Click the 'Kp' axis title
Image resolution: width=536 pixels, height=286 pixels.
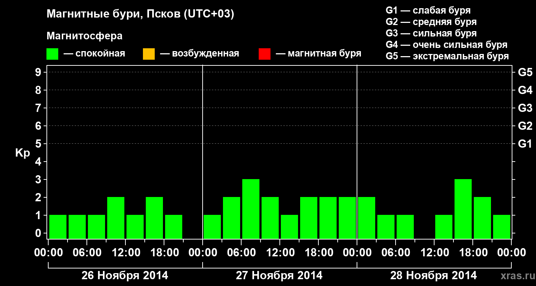[x=23, y=153]
